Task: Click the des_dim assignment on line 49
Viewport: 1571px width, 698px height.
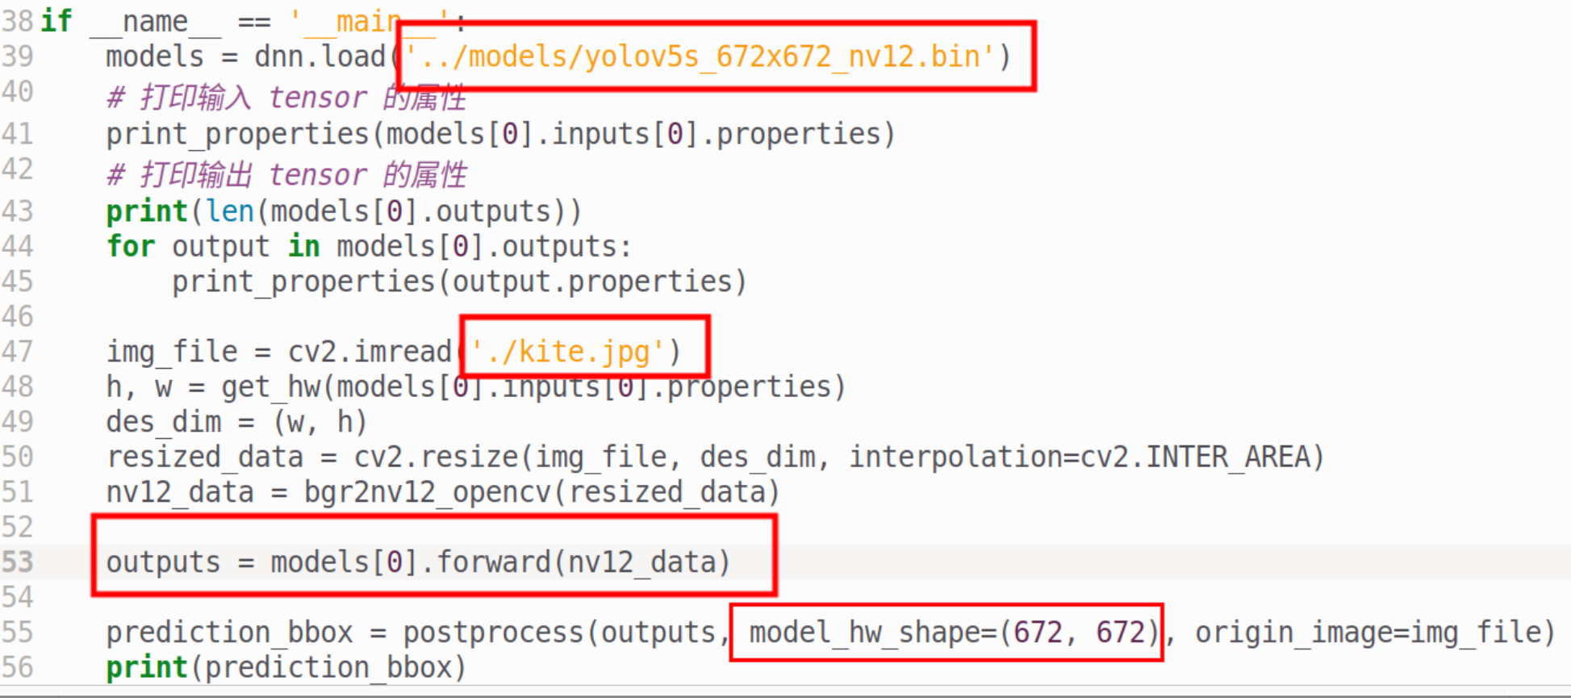Action: (236, 422)
